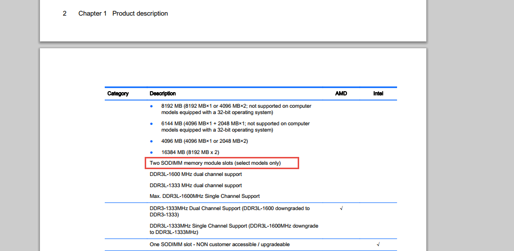Click the 'DDR3L-1600 MHz dual channel support' line
This screenshot has width=514, height=251.
195,174
